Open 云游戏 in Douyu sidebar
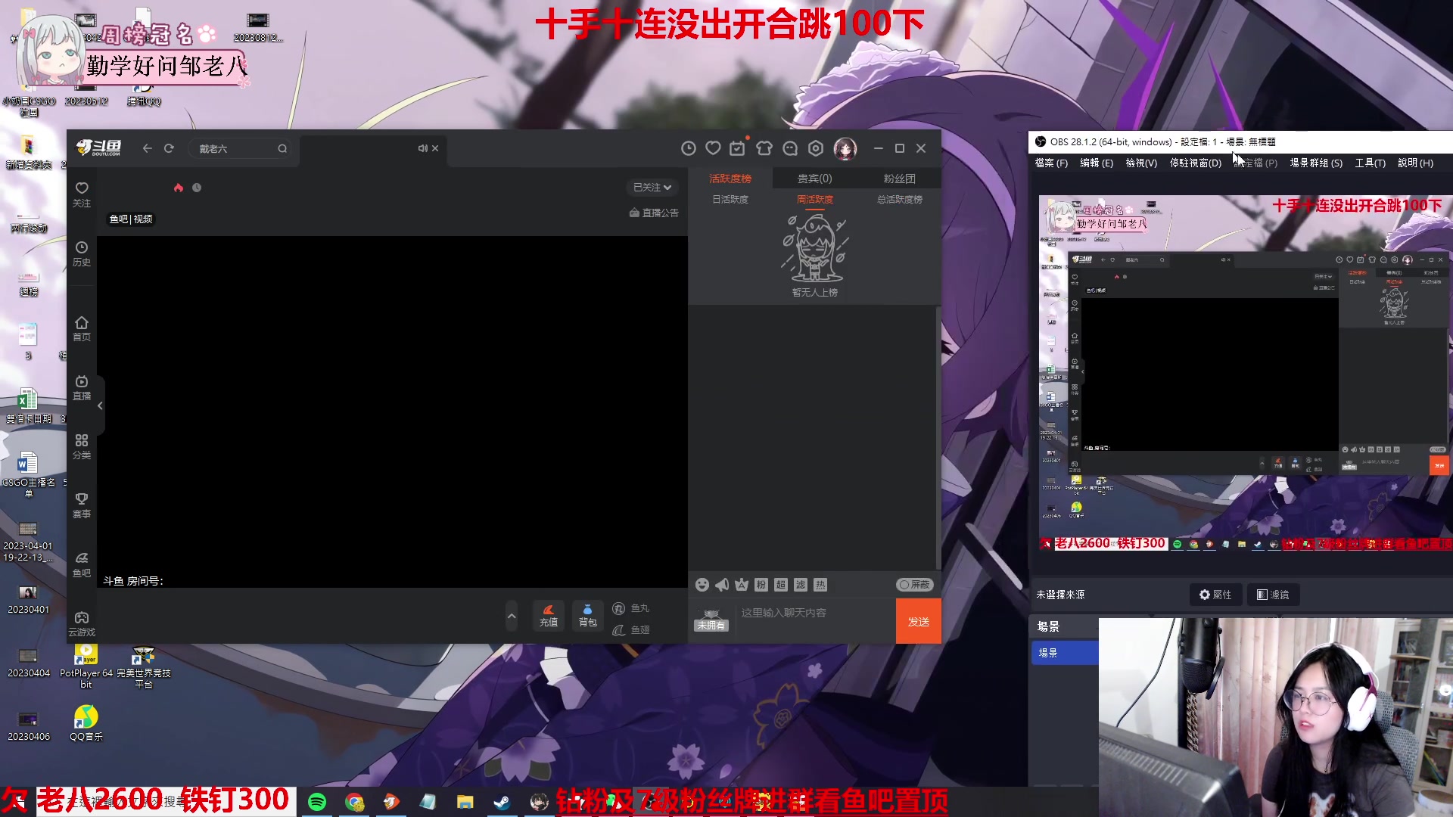1453x817 pixels. (82, 623)
